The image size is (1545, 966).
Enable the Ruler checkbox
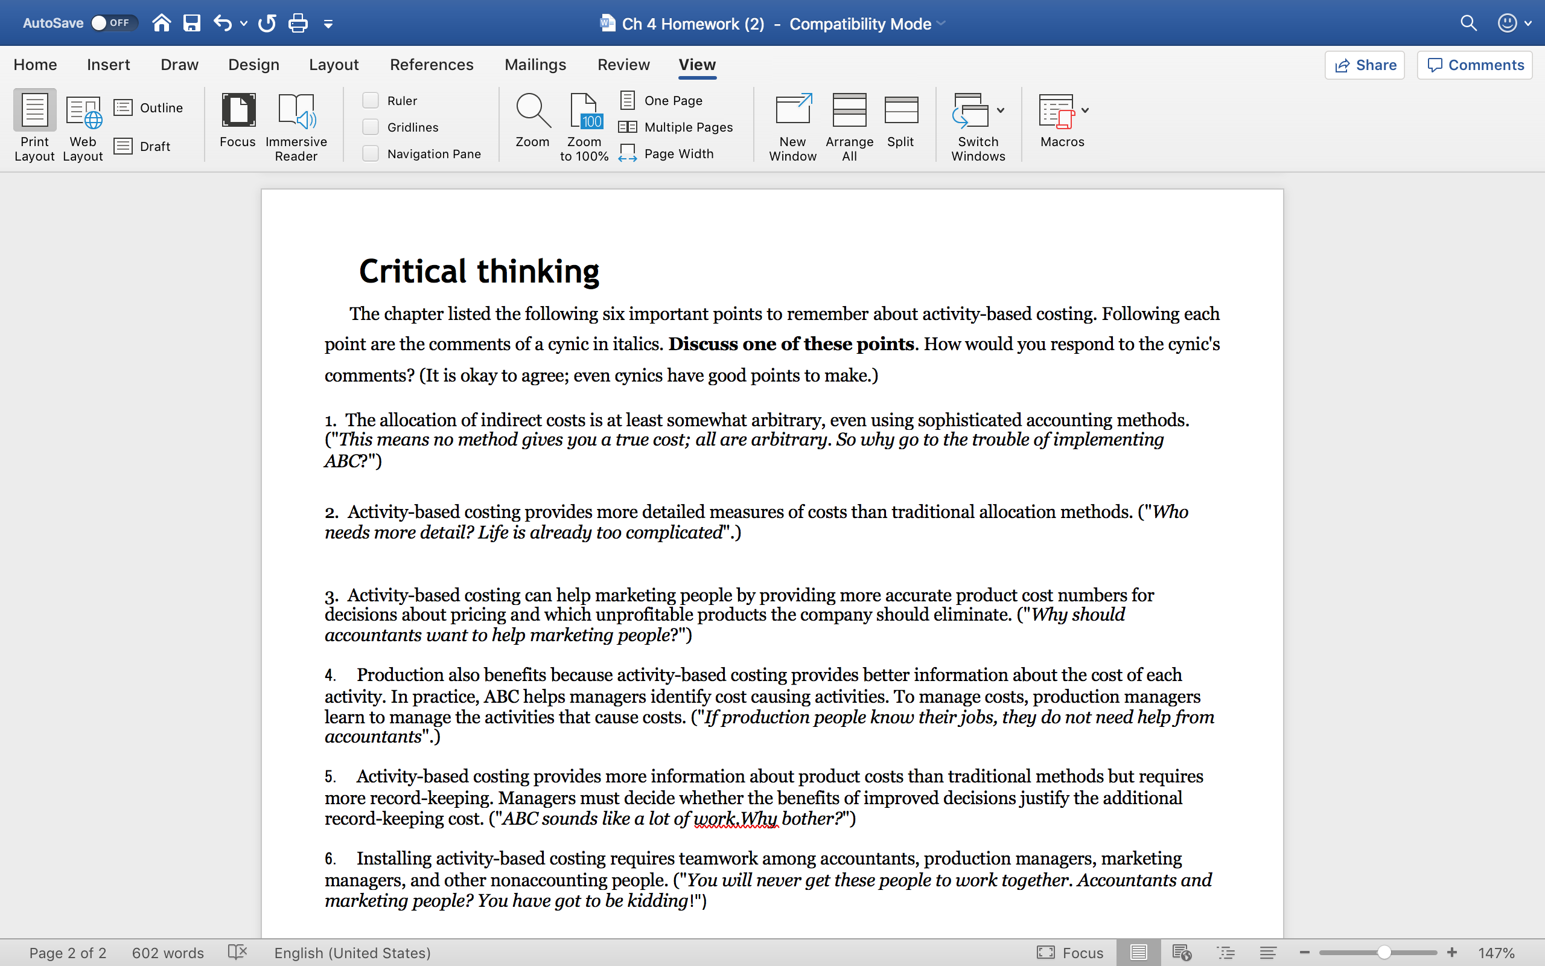(x=371, y=100)
